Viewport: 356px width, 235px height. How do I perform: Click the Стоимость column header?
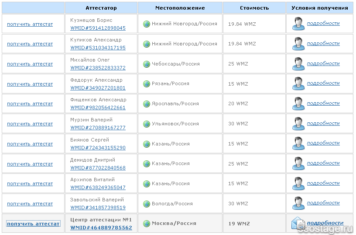pyautogui.click(x=254, y=8)
